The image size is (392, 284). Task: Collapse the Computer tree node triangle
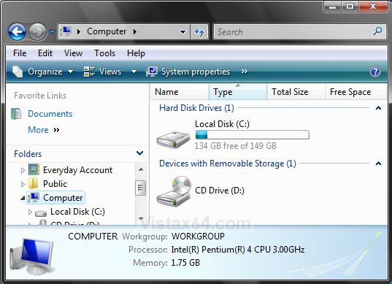(x=23, y=198)
